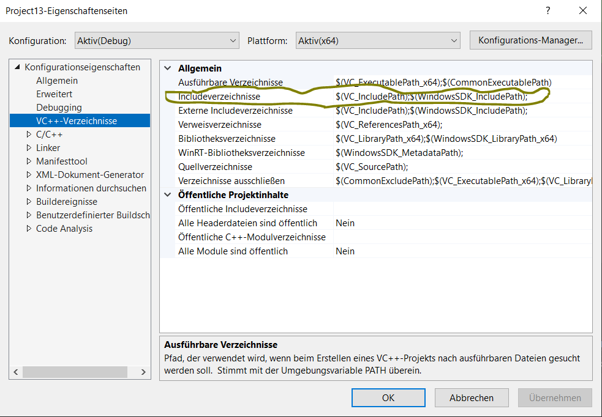Click the Ausführbare Verzeichnisse property row

pyautogui.click(x=233, y=82)
